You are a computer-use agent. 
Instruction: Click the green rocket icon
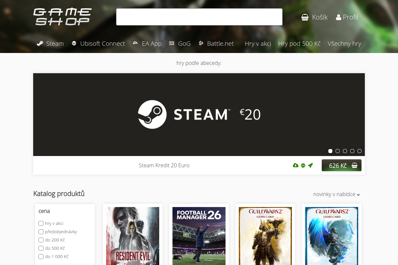(310, 165)
